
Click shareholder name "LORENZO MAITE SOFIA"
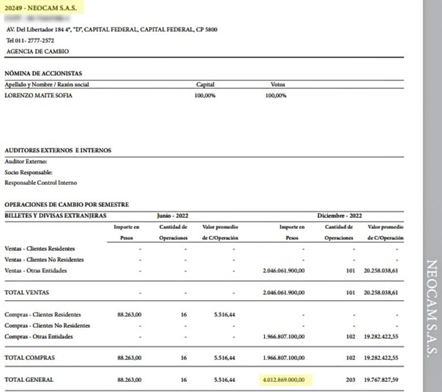pos(39,95)
